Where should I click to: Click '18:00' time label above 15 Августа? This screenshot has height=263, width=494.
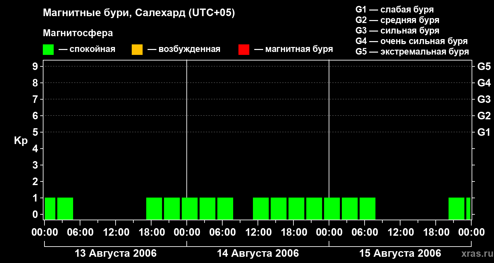coord(436,232)
